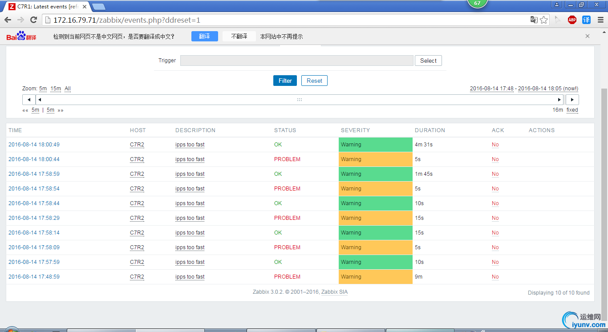This screenshot has height=332, width=608.
Task: Step the timeline right with outer arrow button
Action: tap(572, 100)
